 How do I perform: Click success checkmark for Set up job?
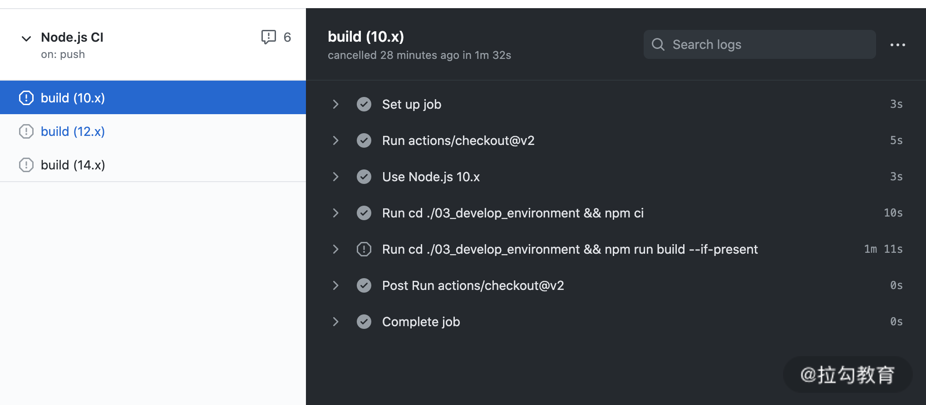364,104
